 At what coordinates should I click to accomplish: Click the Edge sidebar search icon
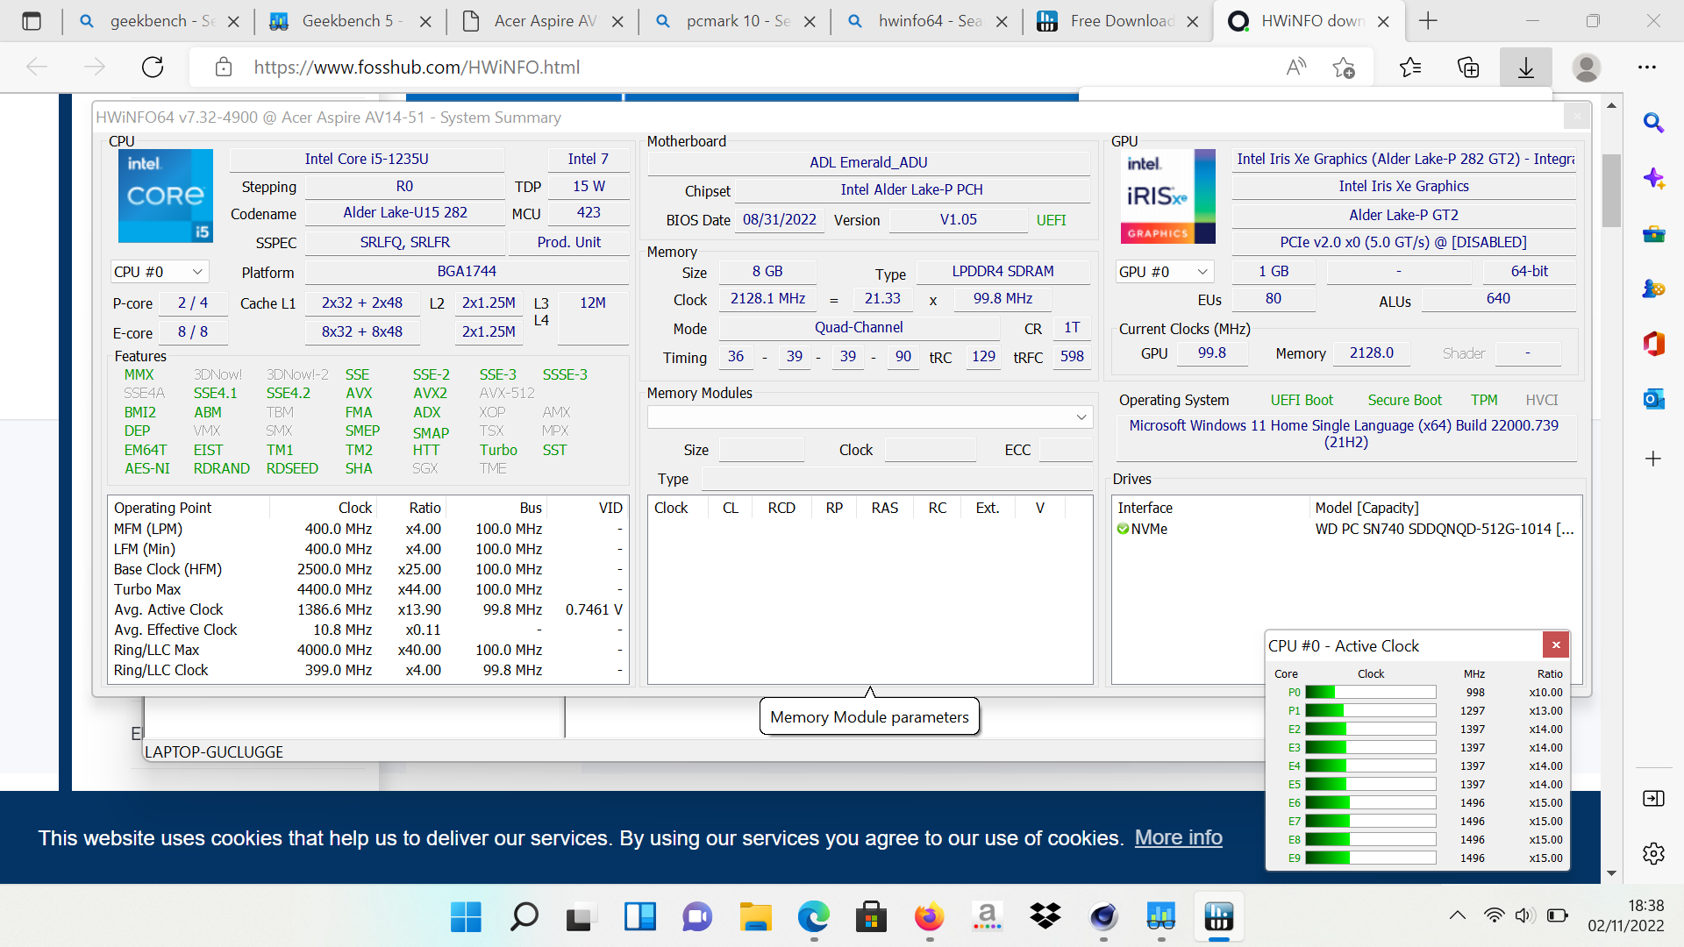[1653, 123]
